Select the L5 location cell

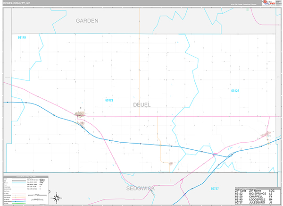[270, 194]
